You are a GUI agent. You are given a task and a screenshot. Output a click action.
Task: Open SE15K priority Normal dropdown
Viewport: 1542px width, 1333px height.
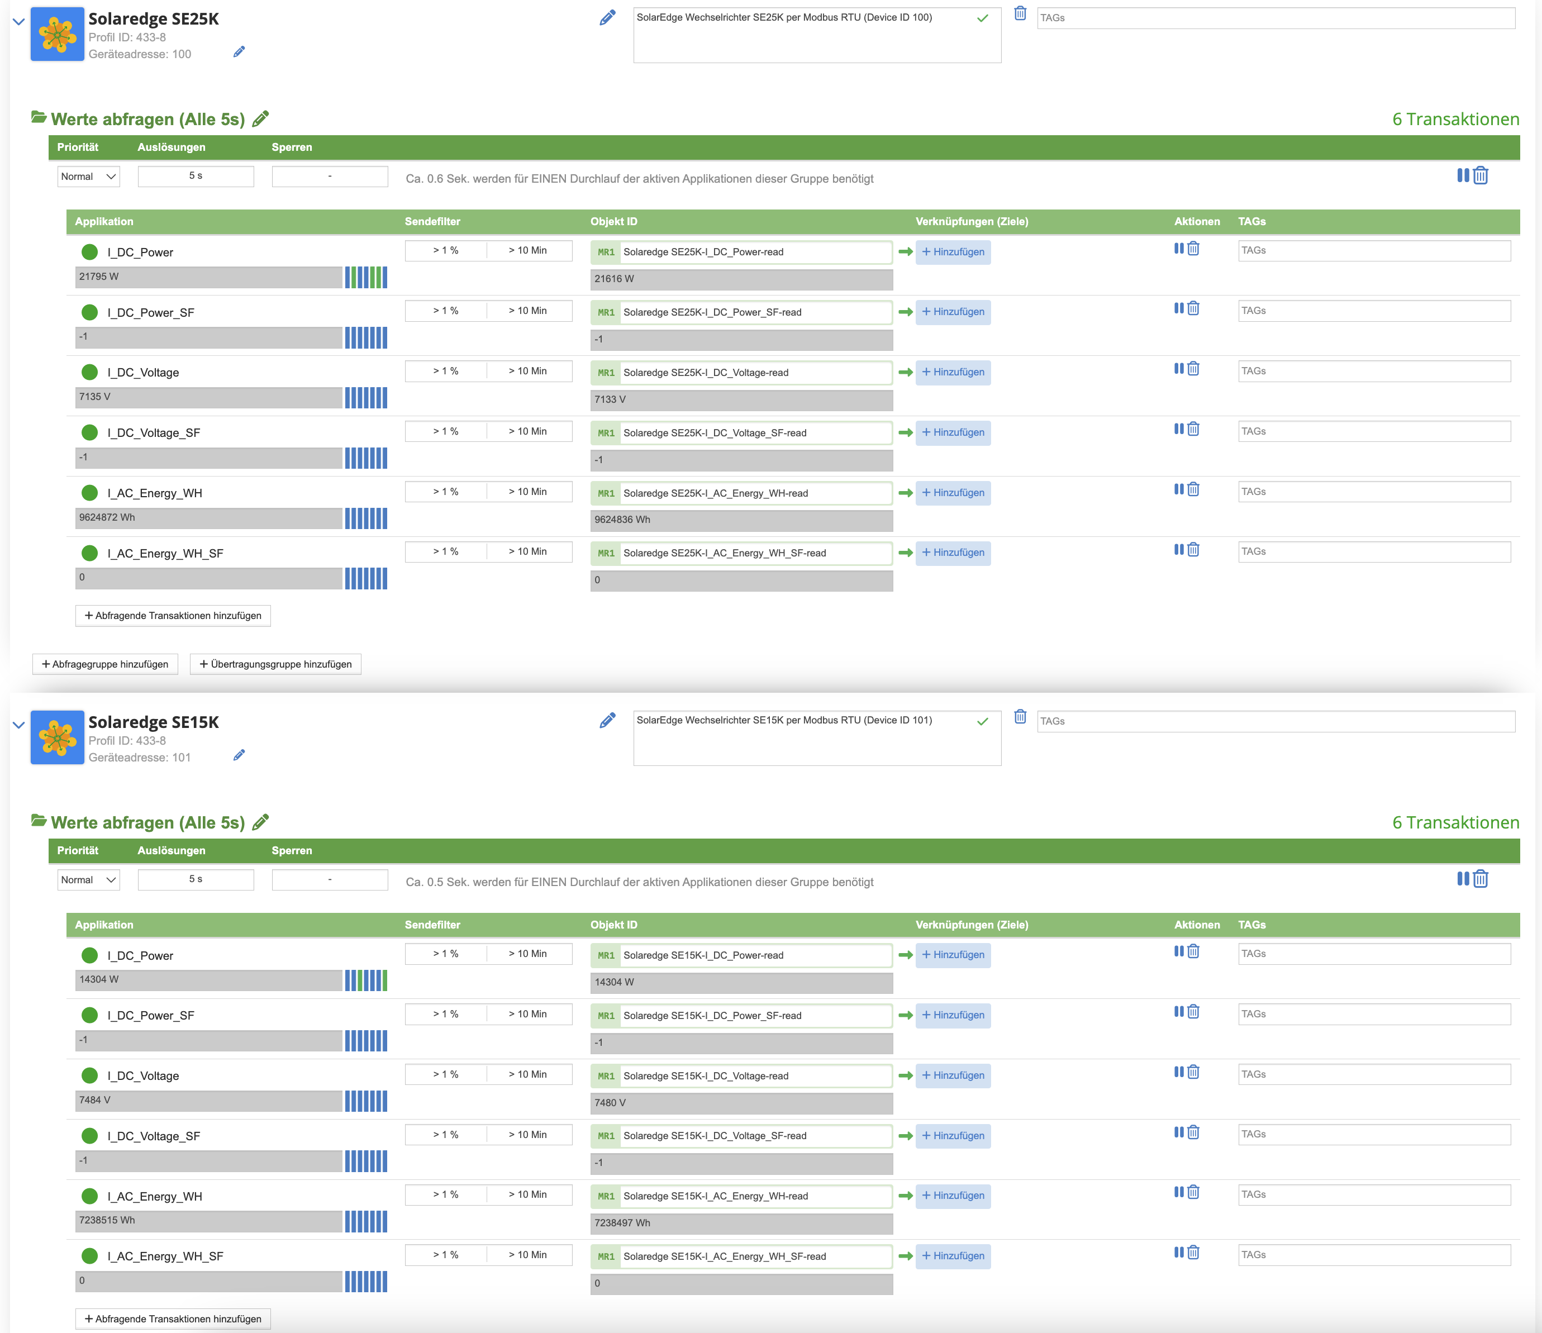(88, 880)
